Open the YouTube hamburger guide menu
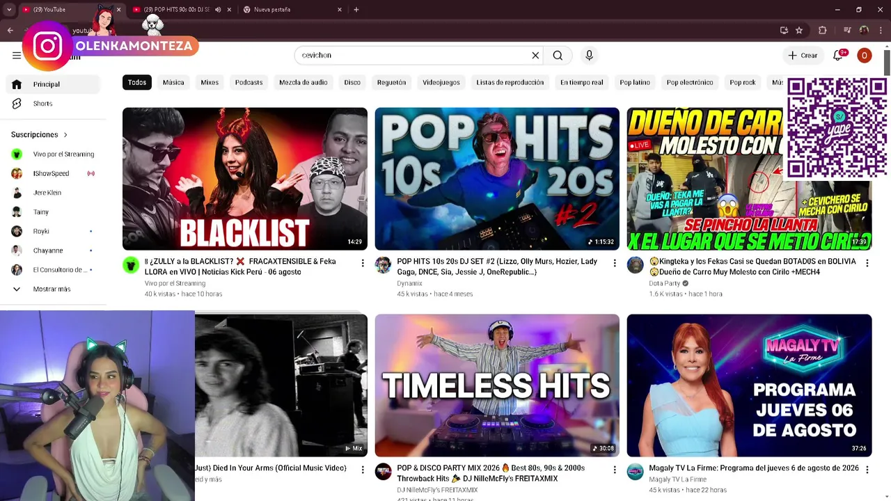891x501 pixels. [17, 56]
